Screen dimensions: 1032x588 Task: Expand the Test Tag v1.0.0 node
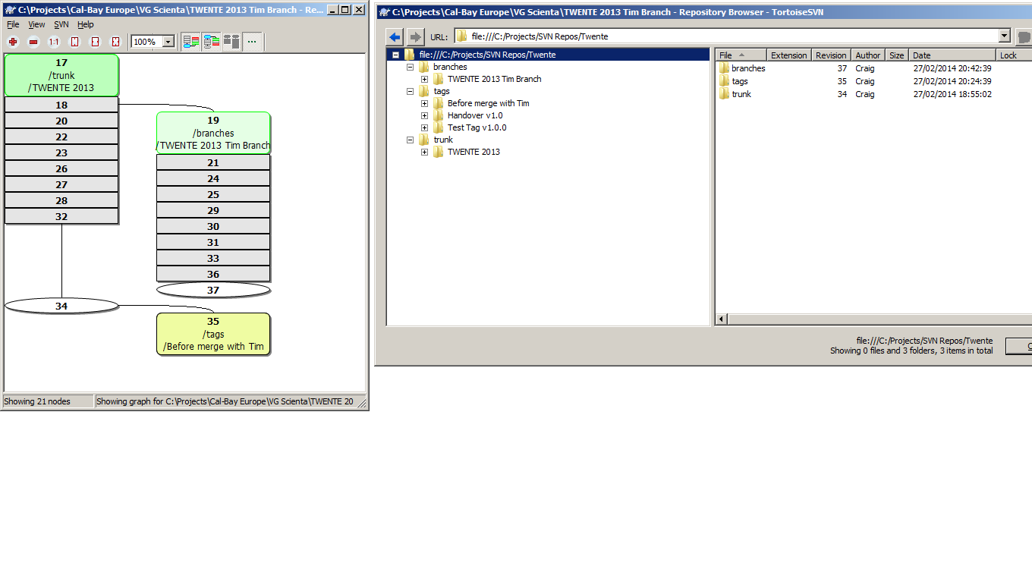(425, 127)
